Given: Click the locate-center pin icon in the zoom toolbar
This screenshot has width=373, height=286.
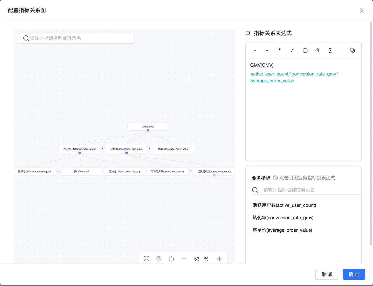Looking at the screenshot, I should (x=159, y=259).
